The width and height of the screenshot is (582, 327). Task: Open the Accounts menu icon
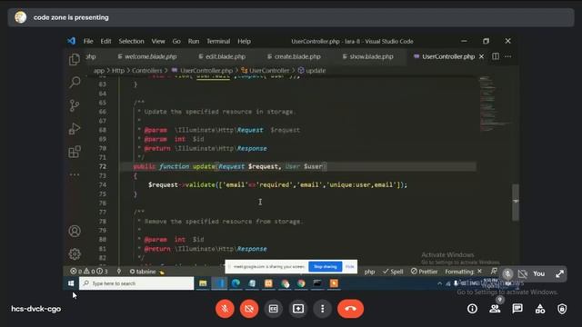(75, 231)
